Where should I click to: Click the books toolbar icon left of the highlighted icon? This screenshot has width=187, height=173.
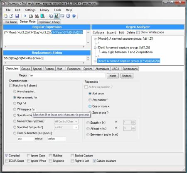(51, 16)
